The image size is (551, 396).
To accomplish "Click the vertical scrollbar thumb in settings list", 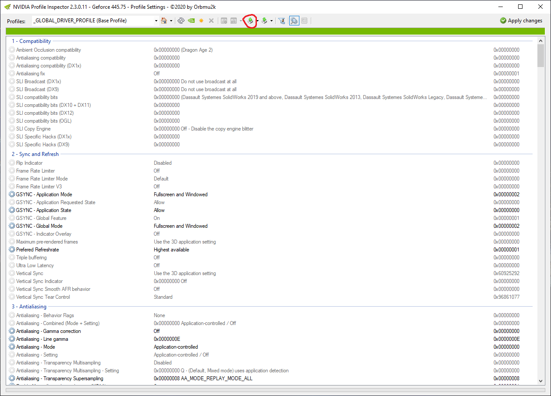I will pyautogui.click(x=540, y=56).
